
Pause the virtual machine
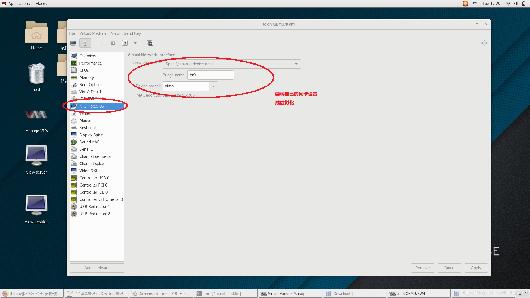point(113,43)
